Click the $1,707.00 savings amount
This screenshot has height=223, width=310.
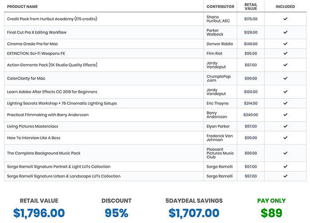pos(194,213)
